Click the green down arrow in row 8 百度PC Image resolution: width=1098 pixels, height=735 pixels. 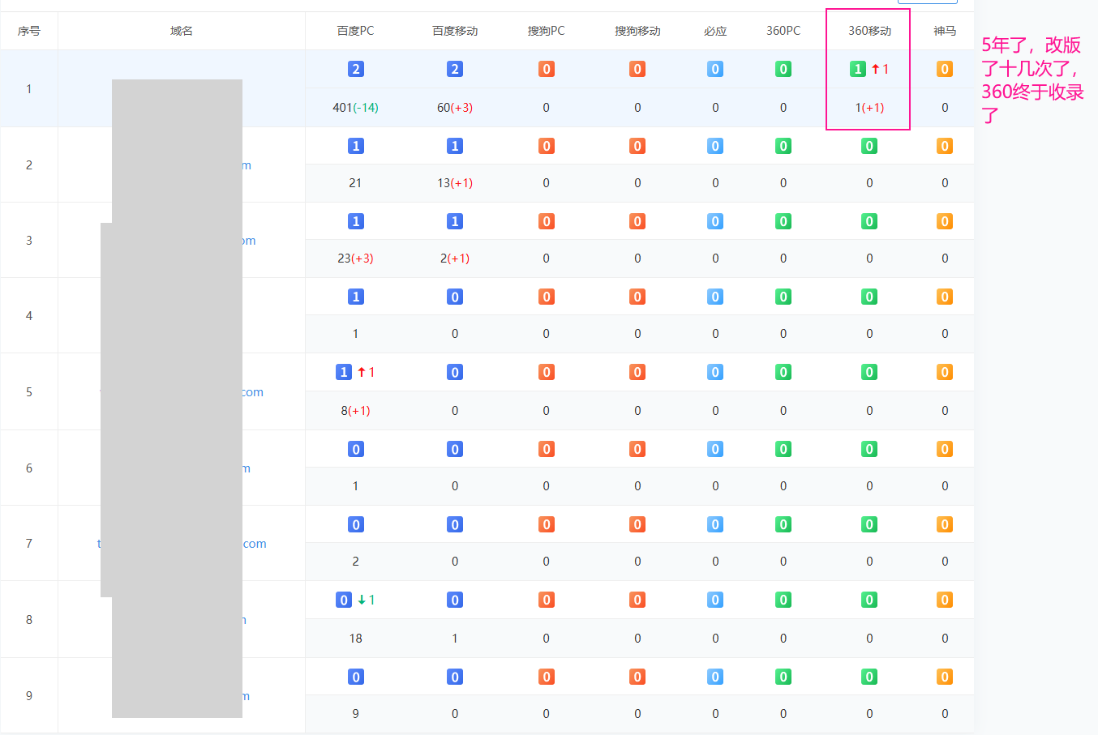(x=362, y=600)
